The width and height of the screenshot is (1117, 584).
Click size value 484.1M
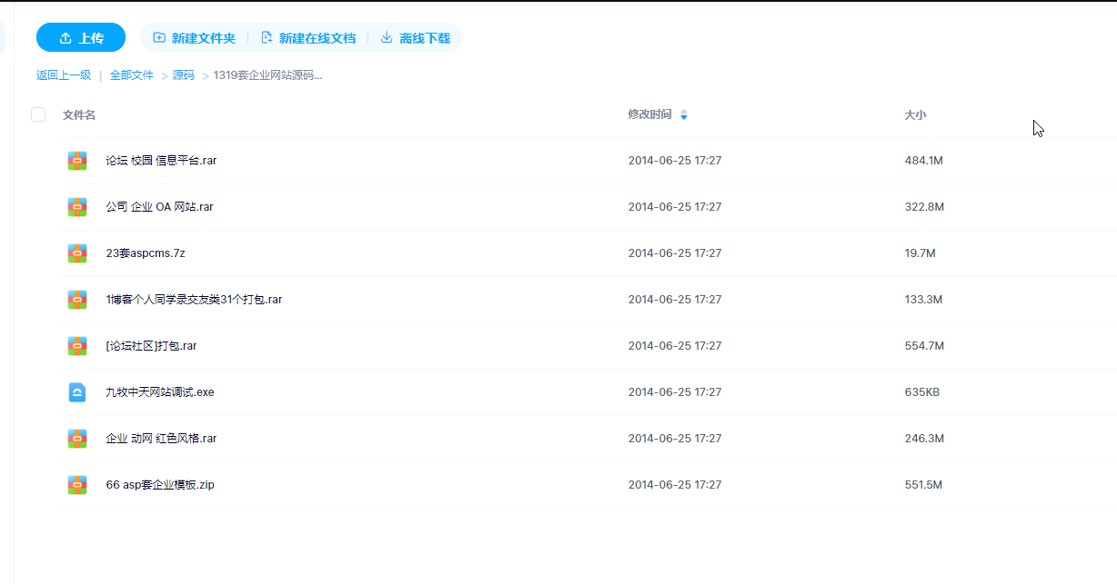[923, 161]
